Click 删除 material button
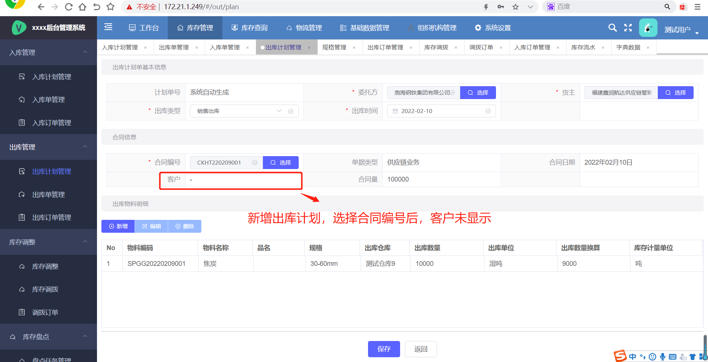Viewport: 708px width, 362px height. [184, 226]
